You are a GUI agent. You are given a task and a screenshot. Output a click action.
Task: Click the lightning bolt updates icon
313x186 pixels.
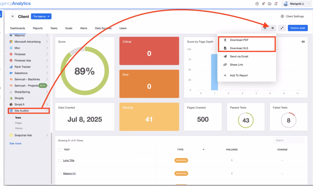click(x=263, y=4)
